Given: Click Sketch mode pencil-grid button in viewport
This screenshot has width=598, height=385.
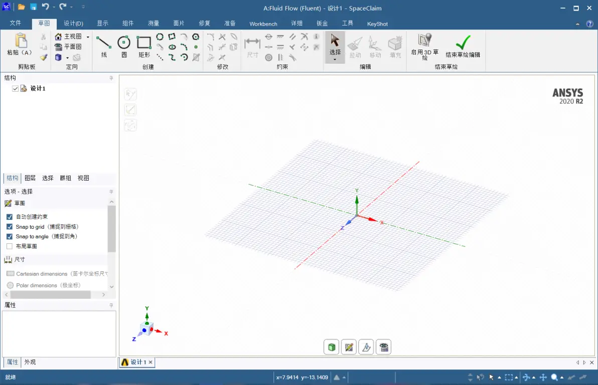Looking at the screenshot, I should 349,347.
